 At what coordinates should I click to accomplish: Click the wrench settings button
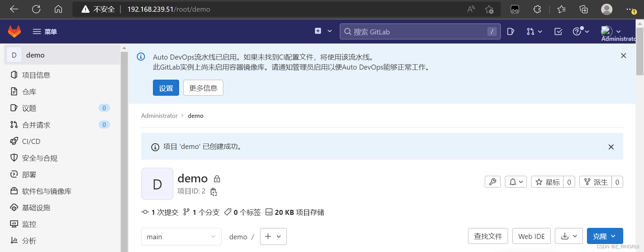pos(493,182)
